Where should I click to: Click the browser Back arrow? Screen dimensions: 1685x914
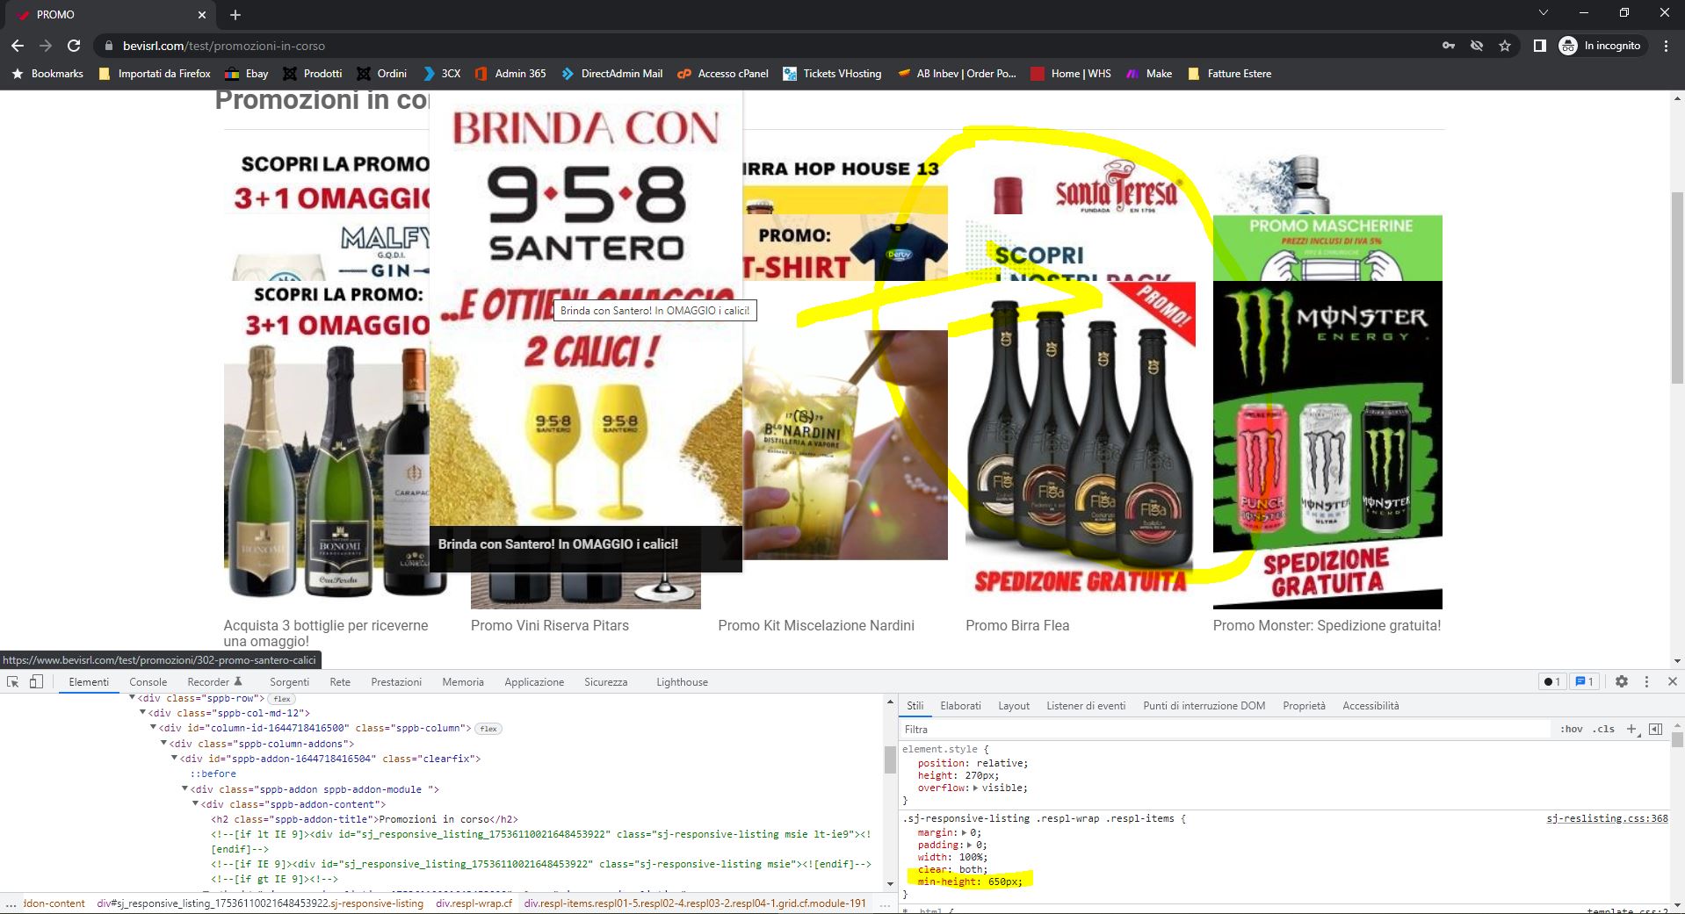pos(18,46)
